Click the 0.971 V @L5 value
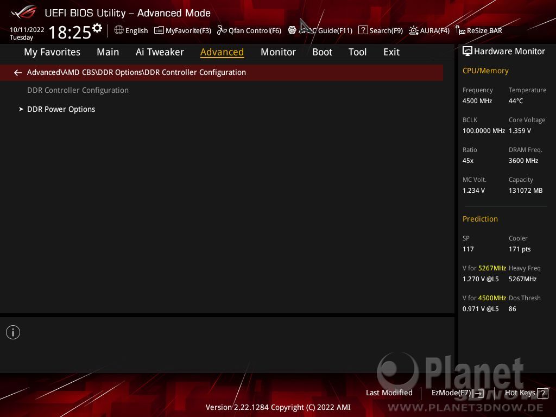Viewport: 556px width, 417px height. coord(481,309)
